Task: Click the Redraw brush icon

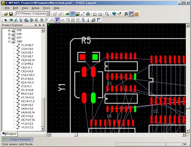Action: [119, 14]
